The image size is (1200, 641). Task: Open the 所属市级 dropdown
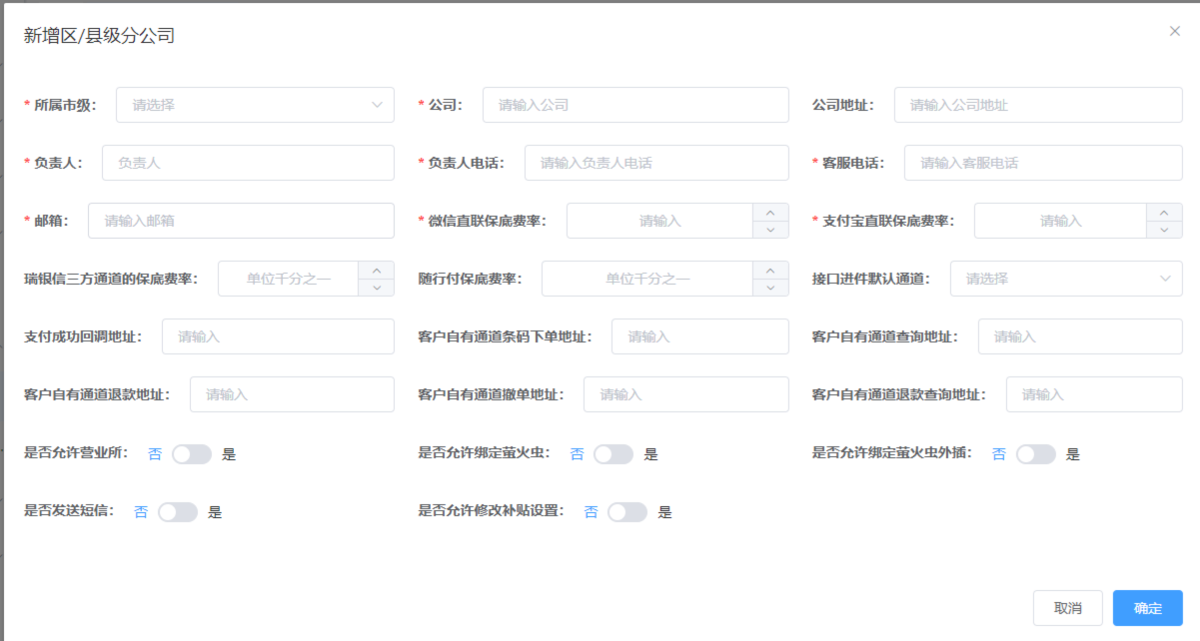point(255,105)
